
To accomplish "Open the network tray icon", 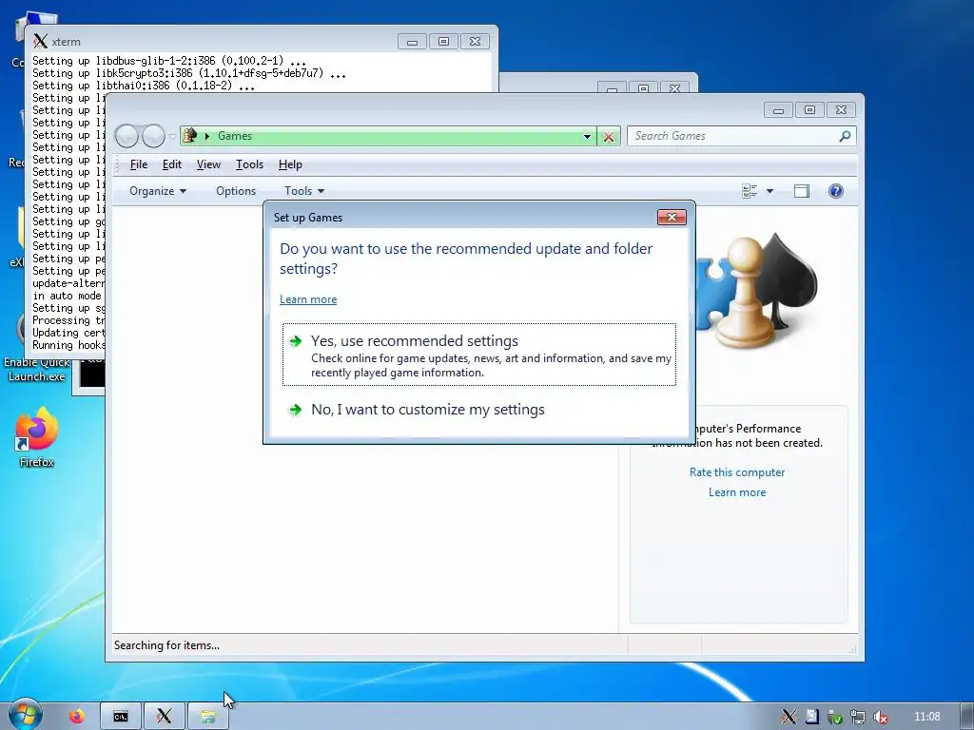I will pyautogui.click(x=857, y=717).
